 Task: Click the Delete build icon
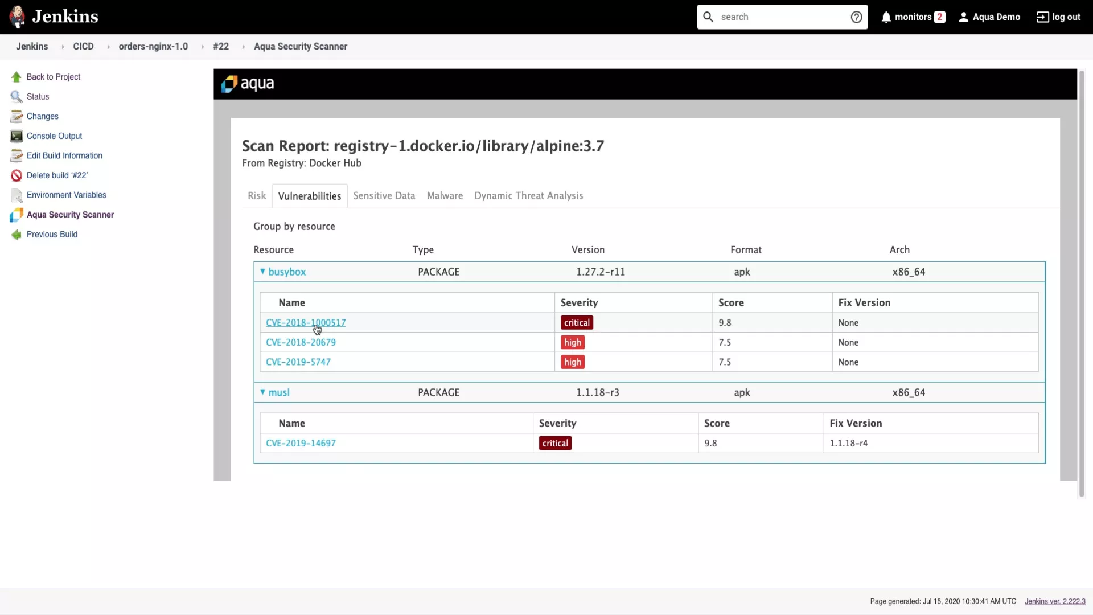point(17,175)
